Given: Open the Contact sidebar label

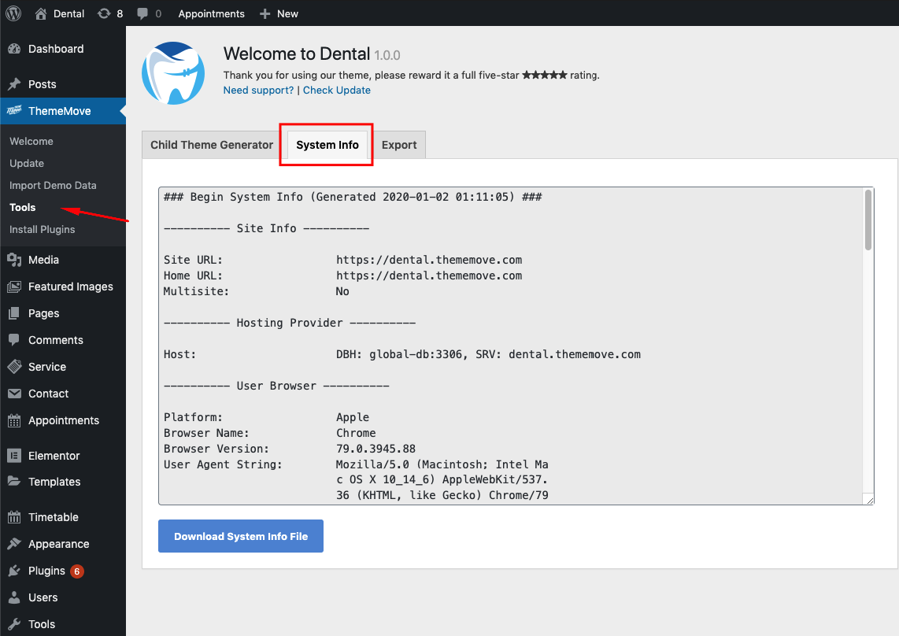Looking at the screenshot, I should 48,394.
